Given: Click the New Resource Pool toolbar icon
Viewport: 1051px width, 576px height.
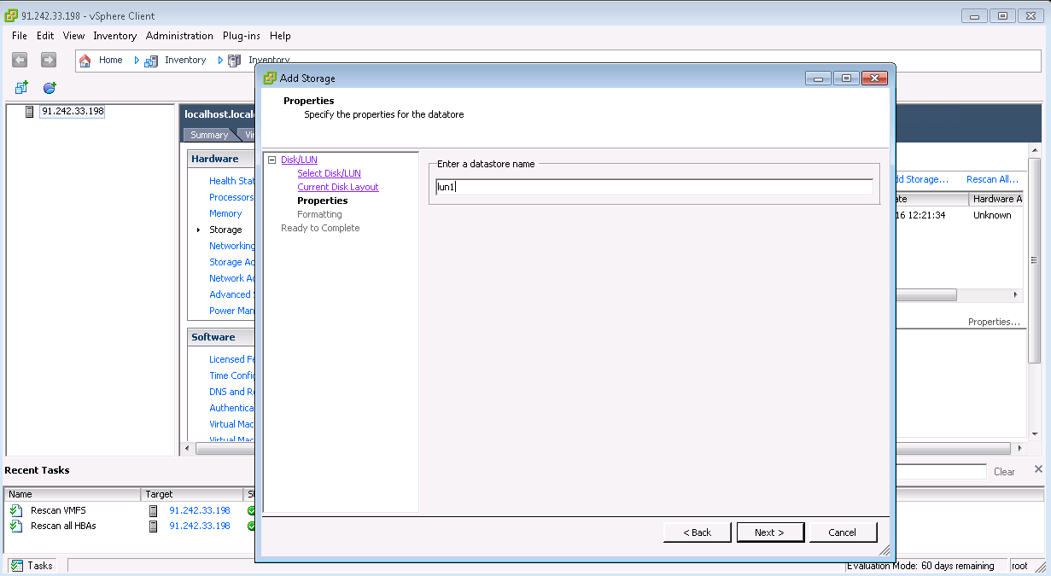Looking at the screenshot, I should [50, 88].
